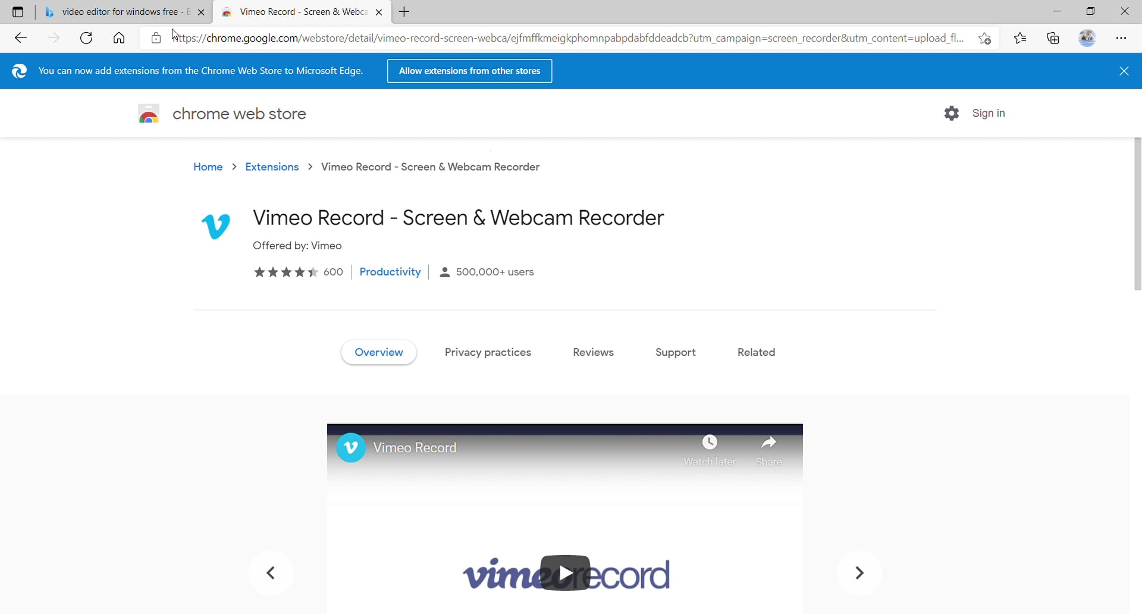This screenshot has height=614, width=1142.
Task: Click the Sign in link
Action: click(989, 113)
